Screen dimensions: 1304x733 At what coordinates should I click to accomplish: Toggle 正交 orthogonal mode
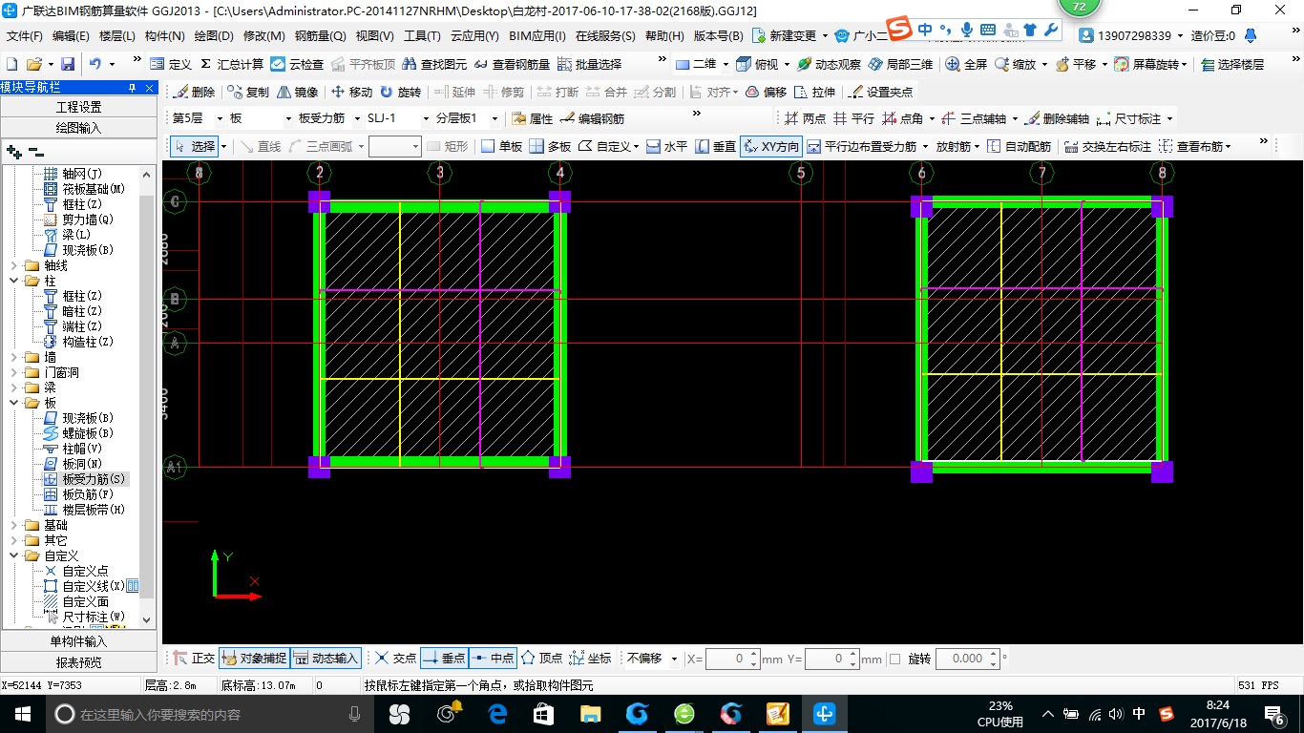[195, 658]
